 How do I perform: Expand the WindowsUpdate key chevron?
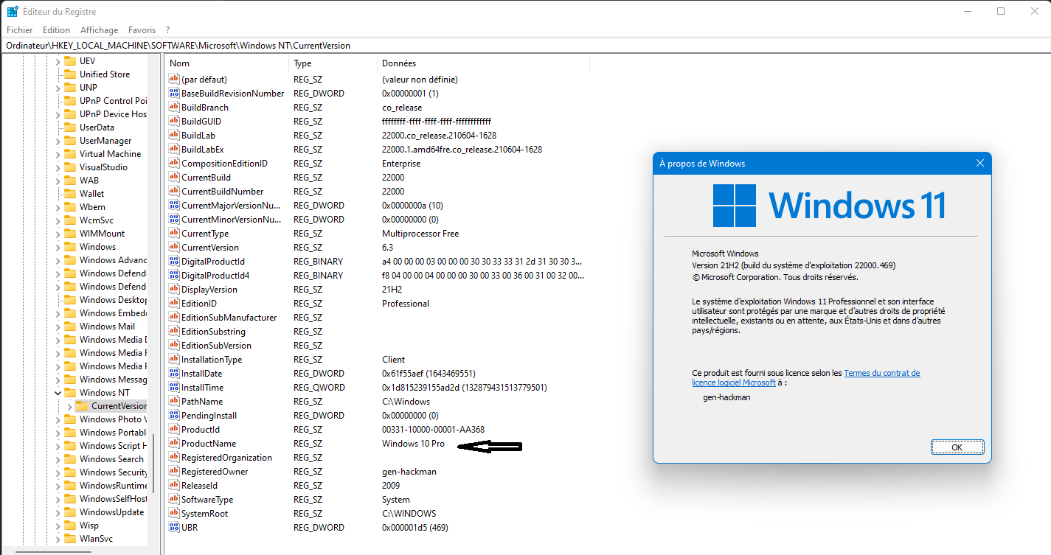pos(58,512)
